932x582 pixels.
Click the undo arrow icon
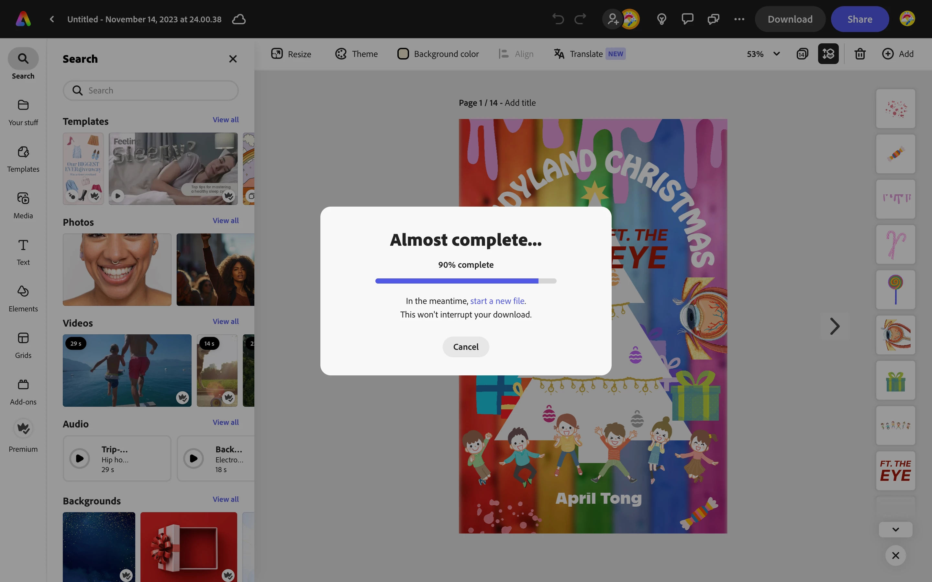[558, 19]
